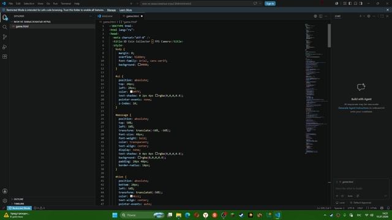Open the Default Approvals dropdown in chat
Image resolution: width=392 pixels, height=220 pixels.
click(x=361, y=203)
